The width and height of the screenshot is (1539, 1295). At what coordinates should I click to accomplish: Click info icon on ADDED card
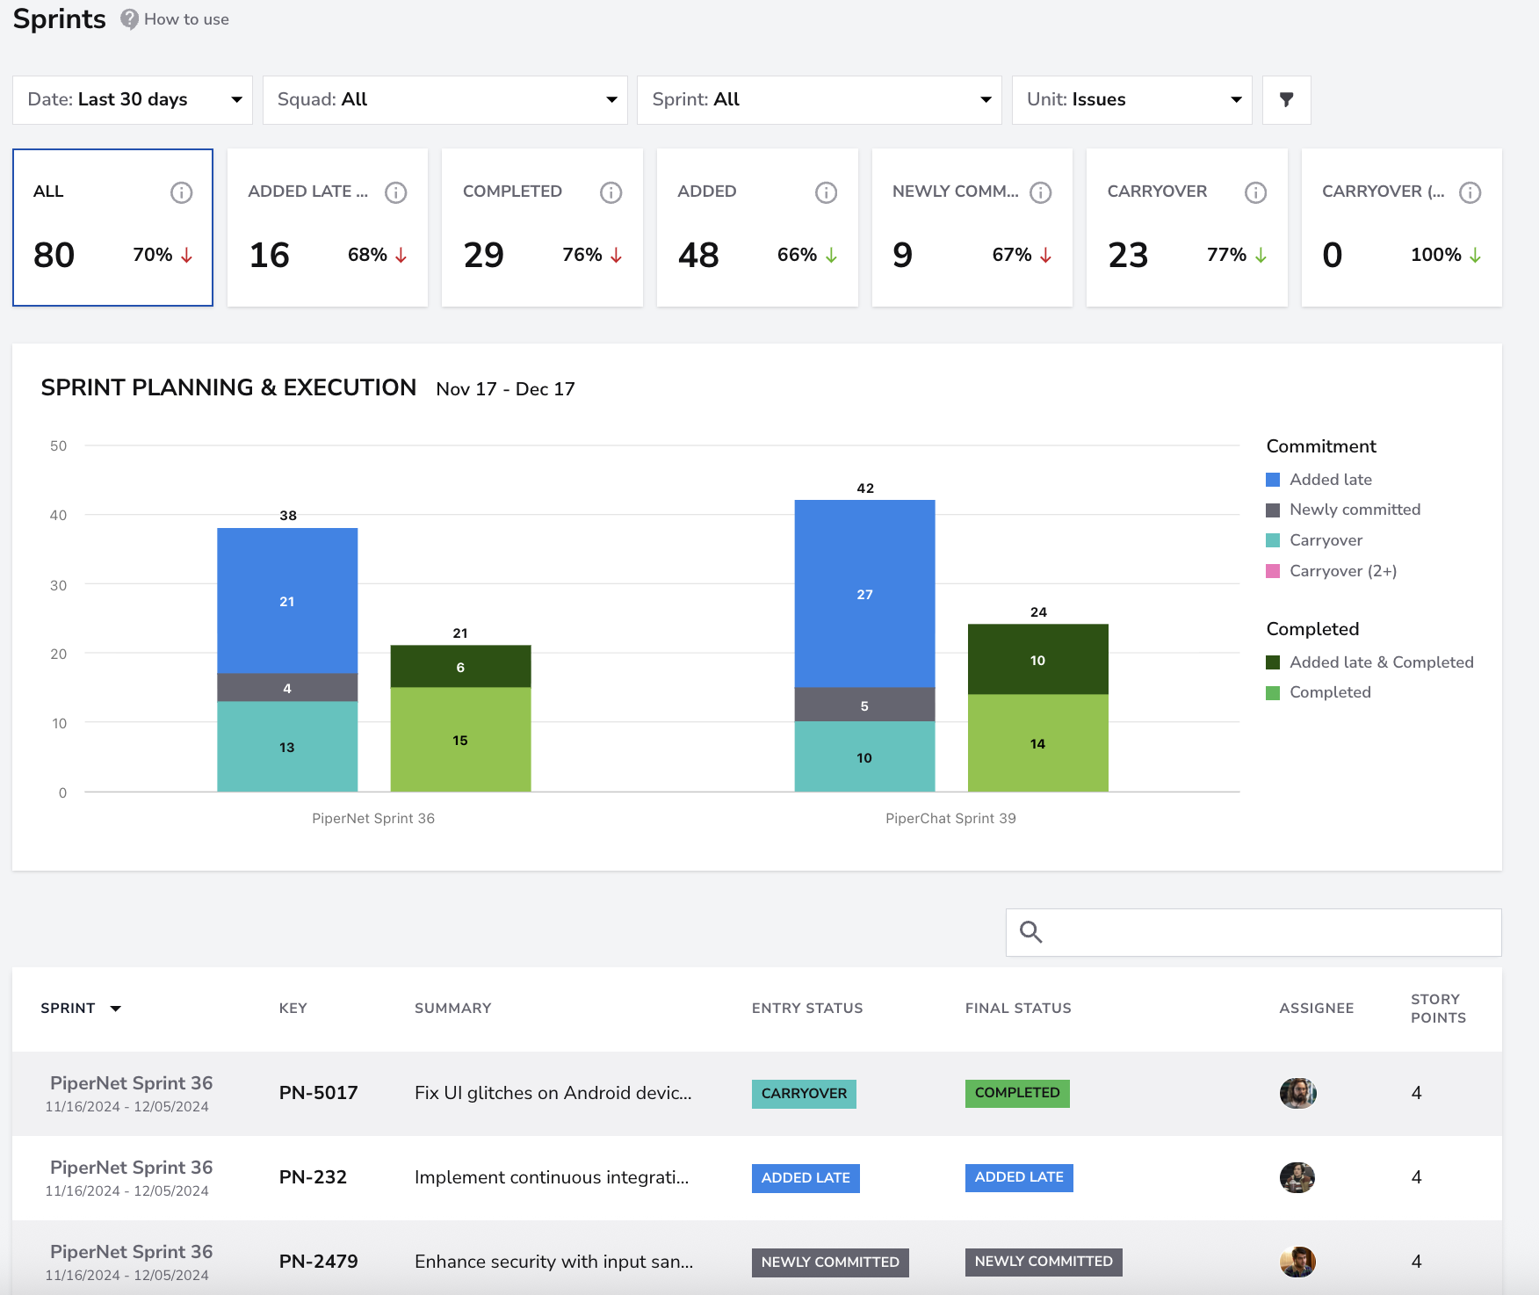826,192
